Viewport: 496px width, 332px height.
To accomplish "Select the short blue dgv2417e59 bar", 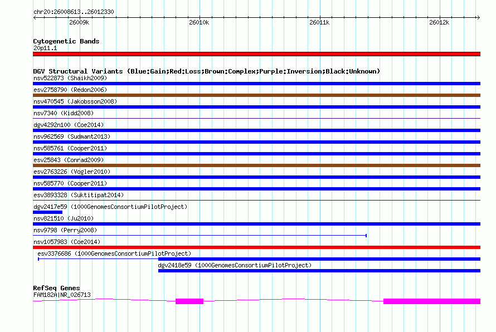I will [48, 212].
